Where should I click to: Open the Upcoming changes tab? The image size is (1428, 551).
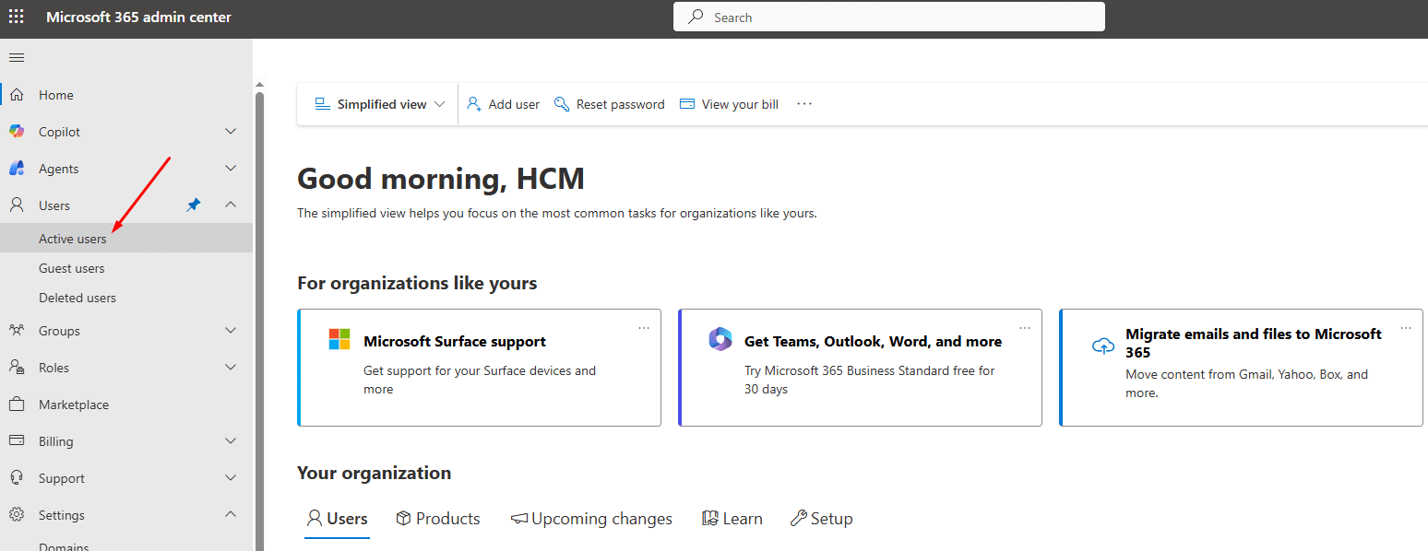591,519
